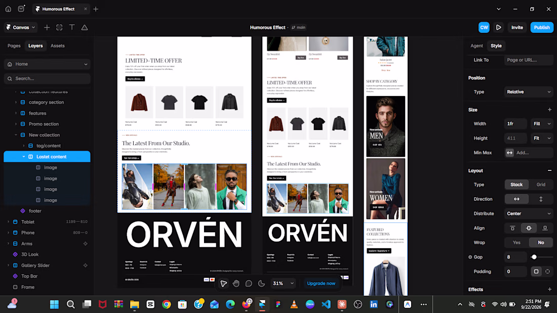Click the main branch label

point(298,27)
